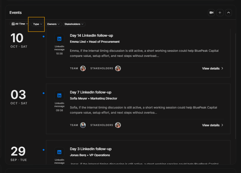Click the '03 OCT · SAT' date label
The image size is (241, 173).
pyautogui.click(x=19, y=97)
